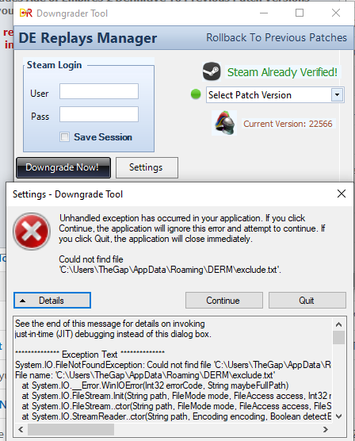
Task: Close the Settings error dialog
Action: 342,194
